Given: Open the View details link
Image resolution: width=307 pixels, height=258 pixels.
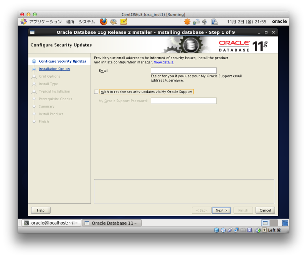Looking at the screenshot, I should click(164, 62).
